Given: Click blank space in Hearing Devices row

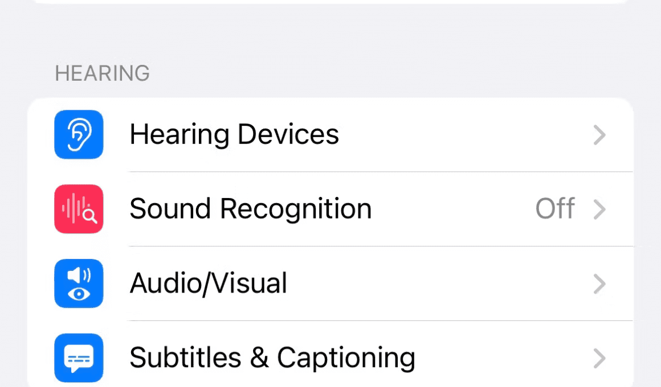Looking at the screenshot, I should click(464, 135).
